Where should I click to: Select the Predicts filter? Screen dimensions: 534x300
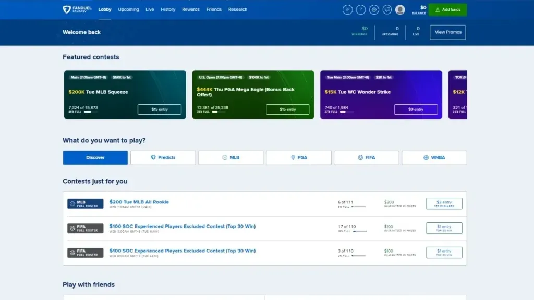(163, 158)
